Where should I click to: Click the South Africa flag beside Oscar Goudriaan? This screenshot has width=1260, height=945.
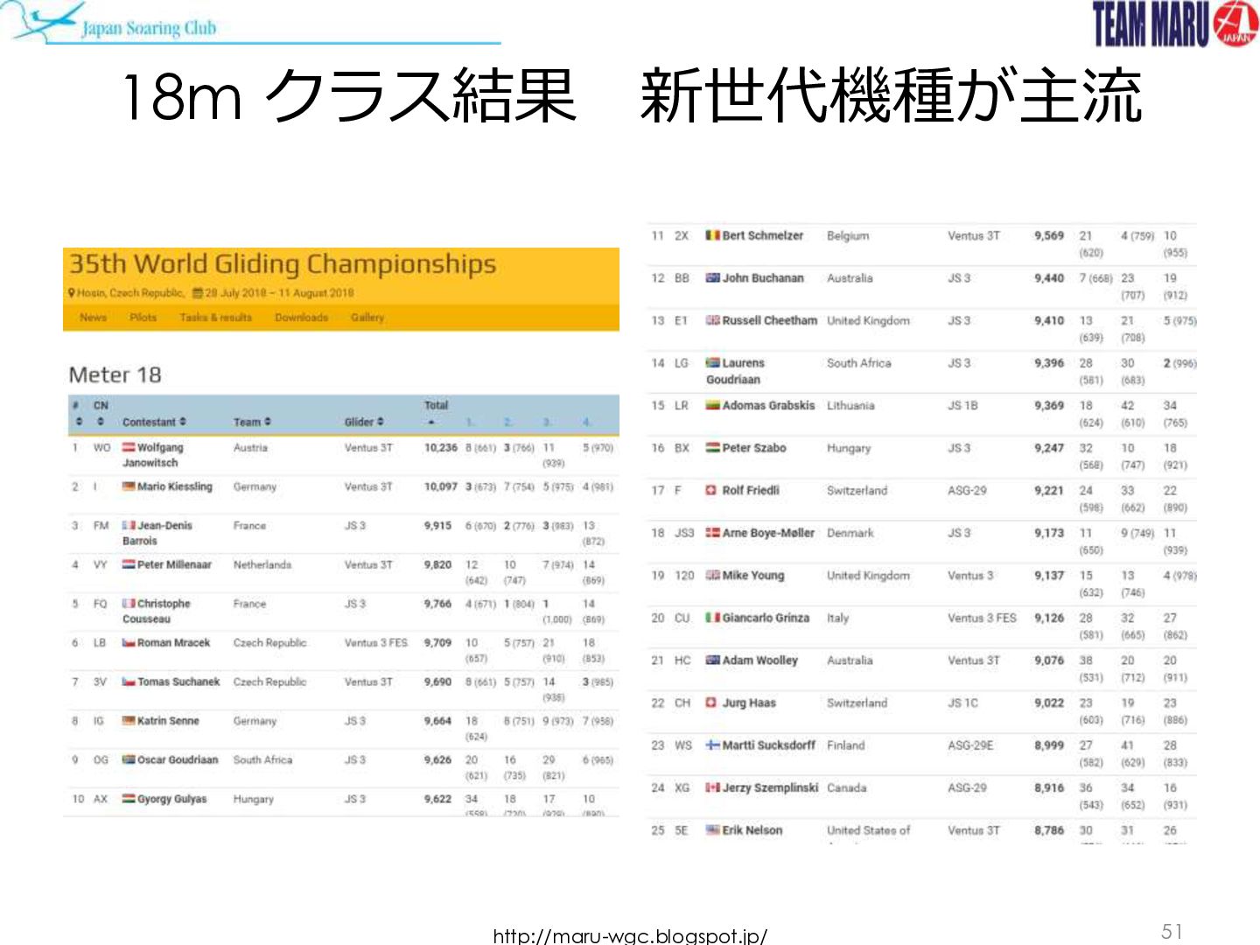tap(129, 759)
